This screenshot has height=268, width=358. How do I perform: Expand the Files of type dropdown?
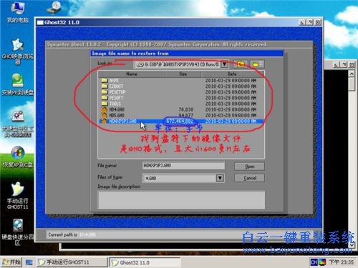[x=220, y=178]
